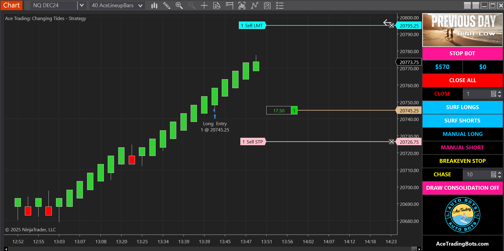This screenshot has height=251, width=504.
Task: Click the back arrow near Sell LMT line
Action: click(x=387, y=22)
